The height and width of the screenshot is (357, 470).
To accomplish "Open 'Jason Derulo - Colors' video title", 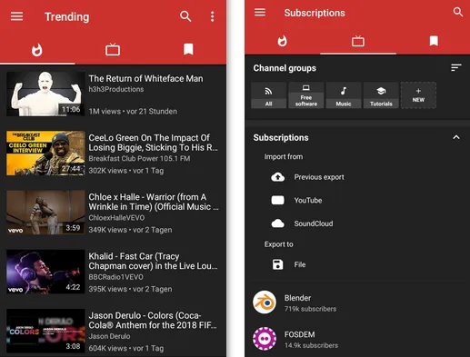I will coord(153,320).
